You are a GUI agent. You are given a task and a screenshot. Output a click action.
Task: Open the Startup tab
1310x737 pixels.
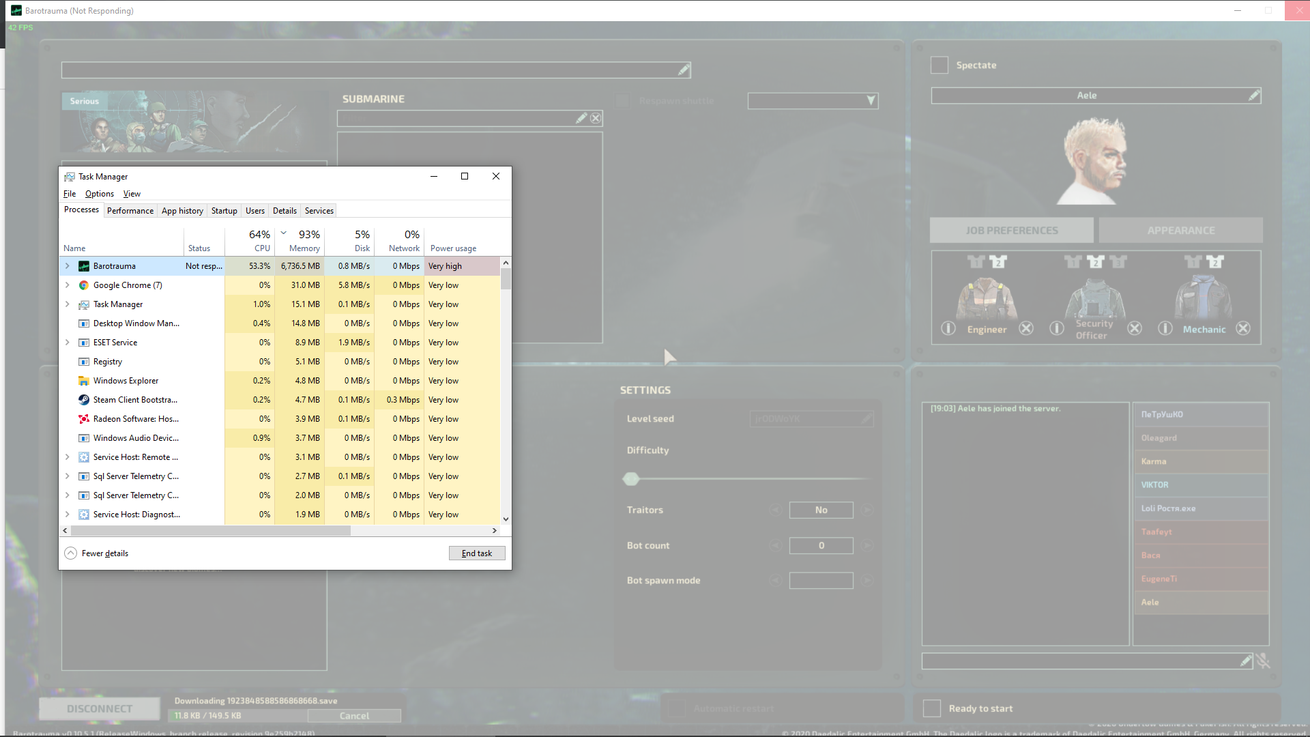pos(224,211)
